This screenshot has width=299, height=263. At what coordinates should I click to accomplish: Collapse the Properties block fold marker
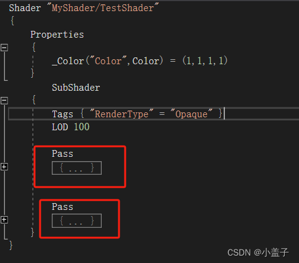(x=4, y=48)
